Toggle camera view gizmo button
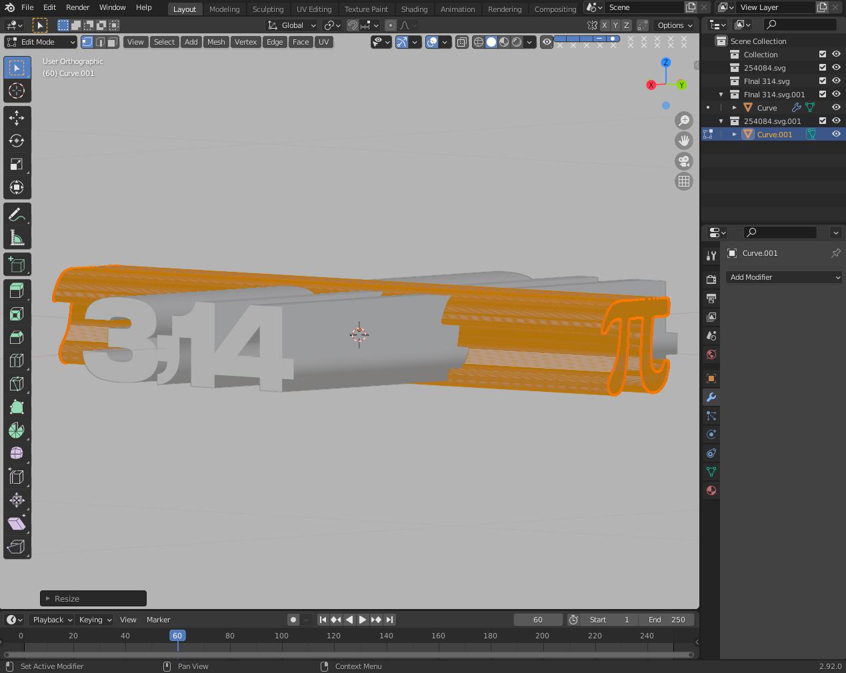The height and width of the screenshot is (673, 846). pos(684,161)
